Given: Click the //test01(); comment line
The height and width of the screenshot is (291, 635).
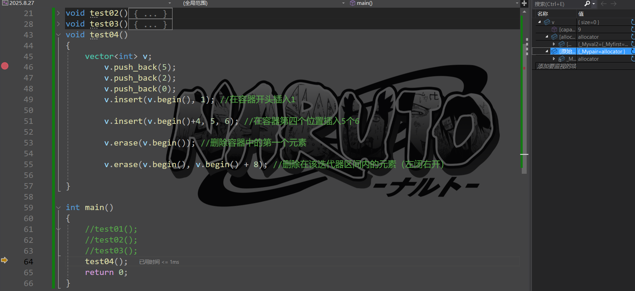Looking at the screenshot, I should click(111, 229).
